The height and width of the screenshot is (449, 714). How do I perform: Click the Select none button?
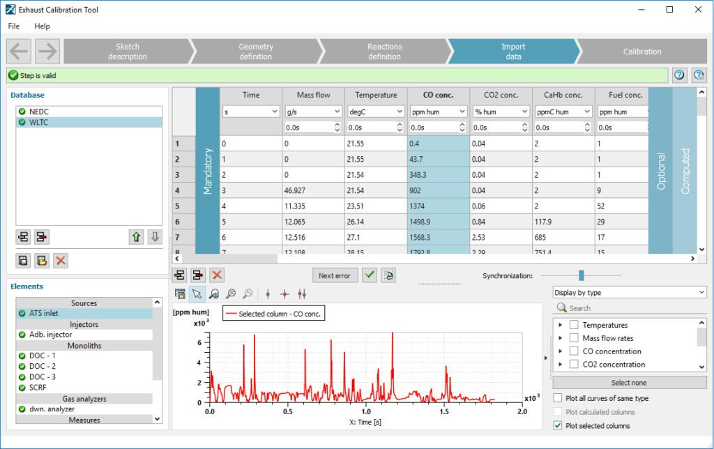coord(629,383)
